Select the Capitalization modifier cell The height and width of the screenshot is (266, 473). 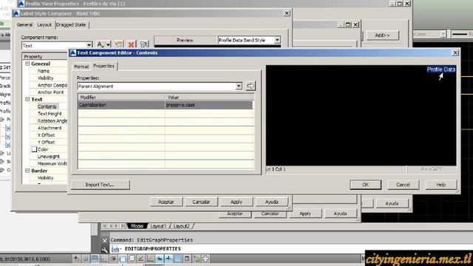coord(121,105)
